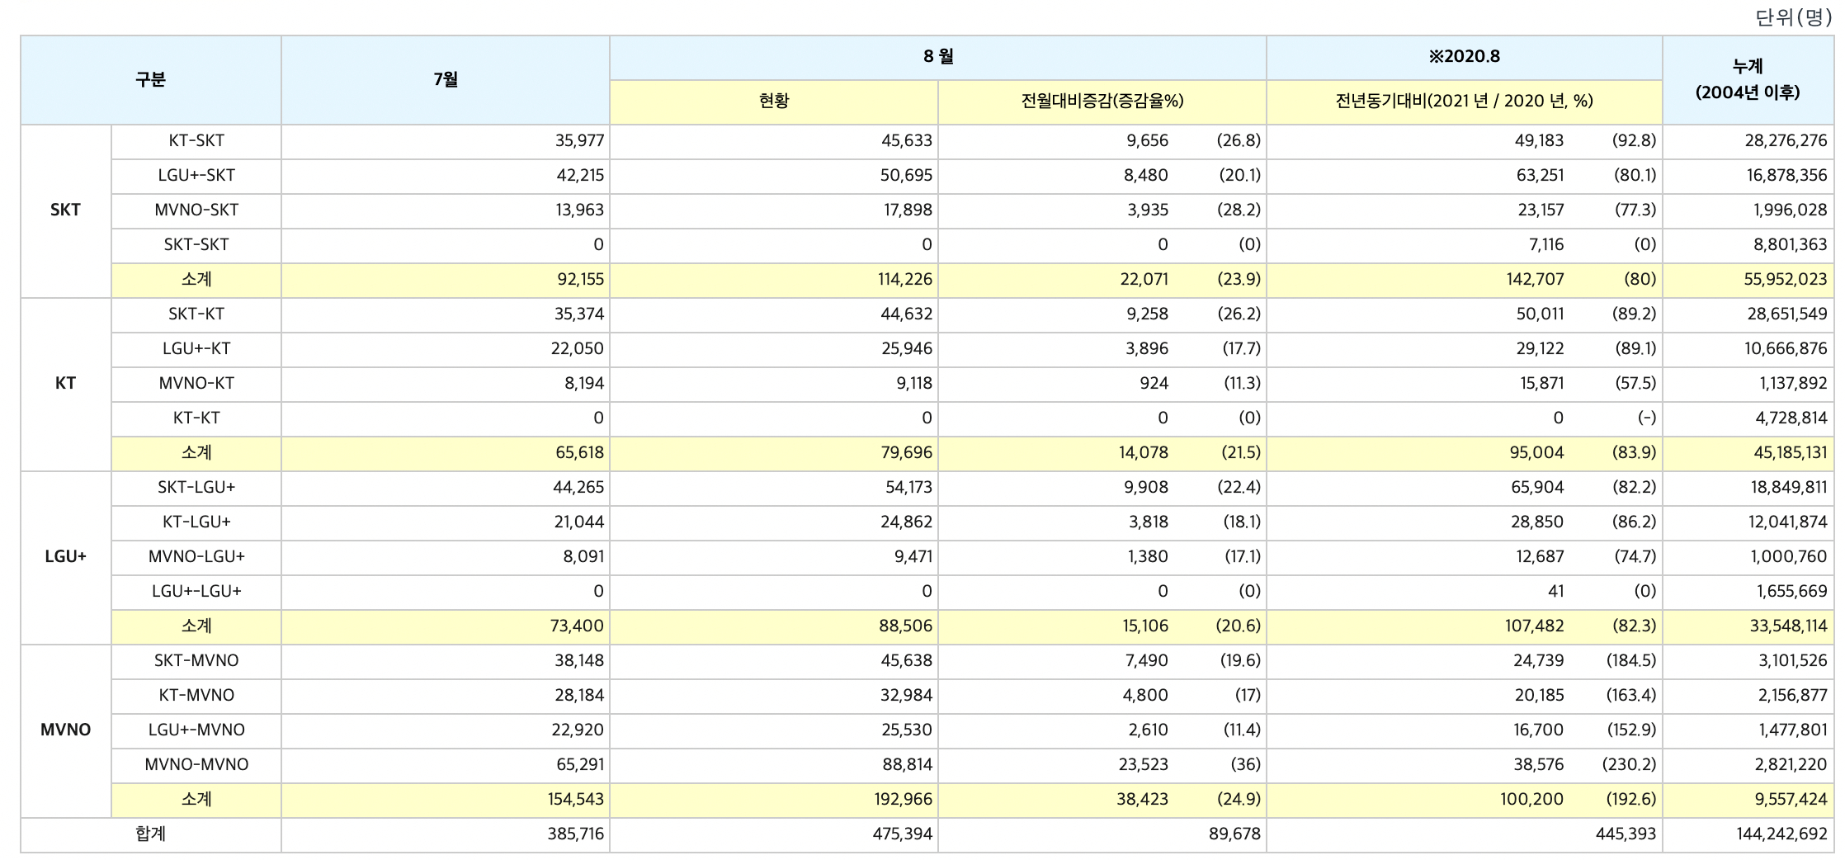The height and width of the screenshot is (860, 1845).
Task: Click the 7월 column header
Action: [x=446, y=80]
